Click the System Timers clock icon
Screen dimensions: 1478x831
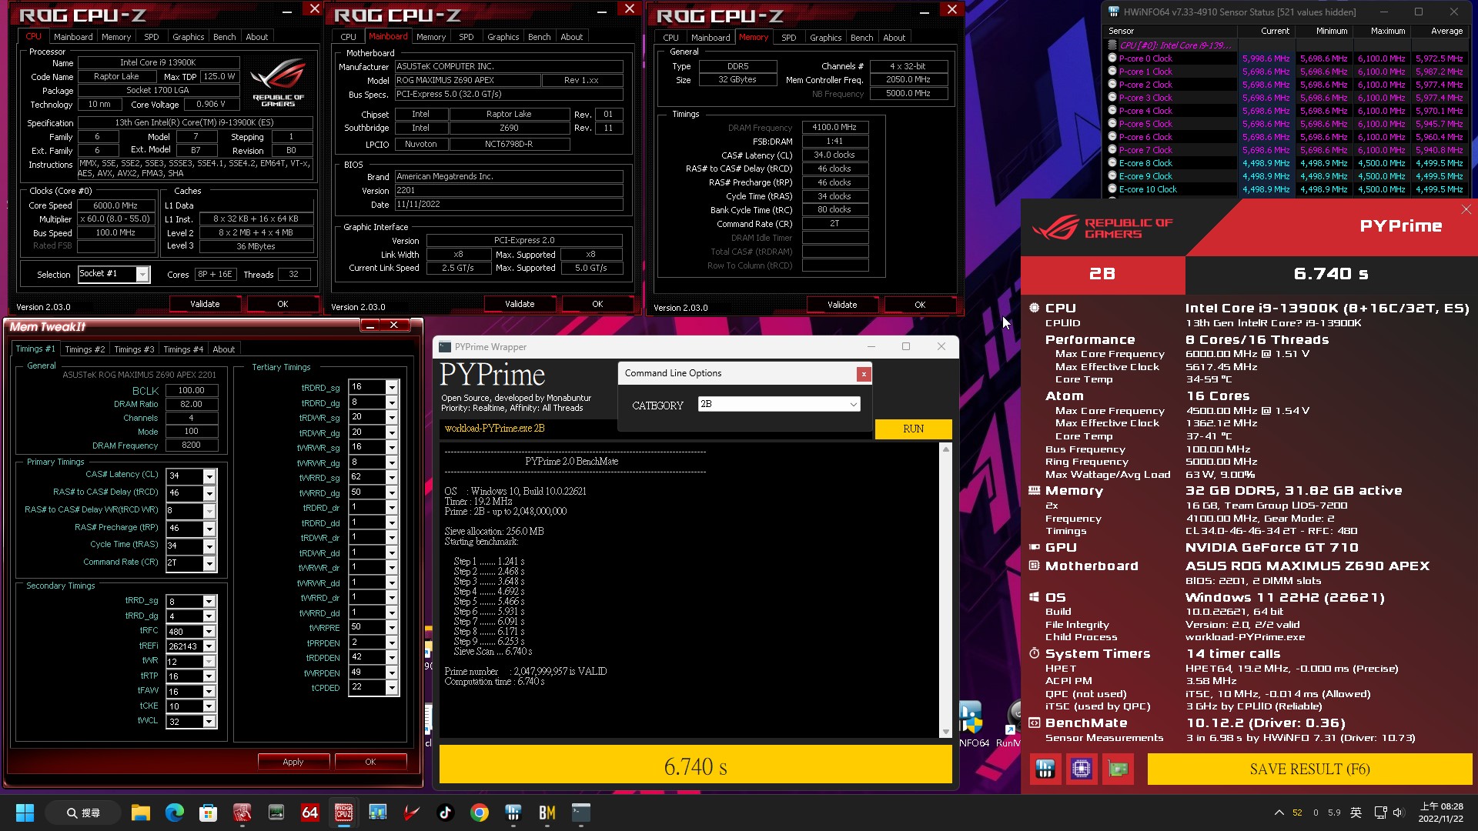[x=1034, y=653]
